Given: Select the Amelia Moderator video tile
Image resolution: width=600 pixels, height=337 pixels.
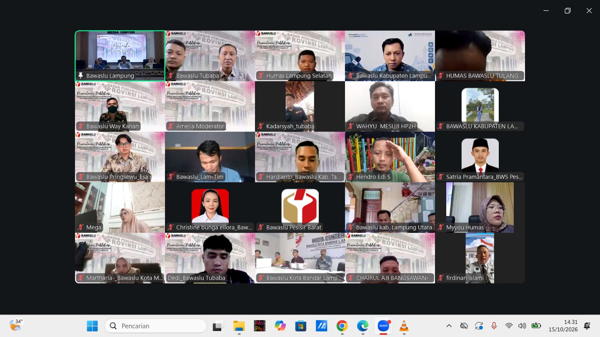Looking at the screenshot, I should 210,106.
